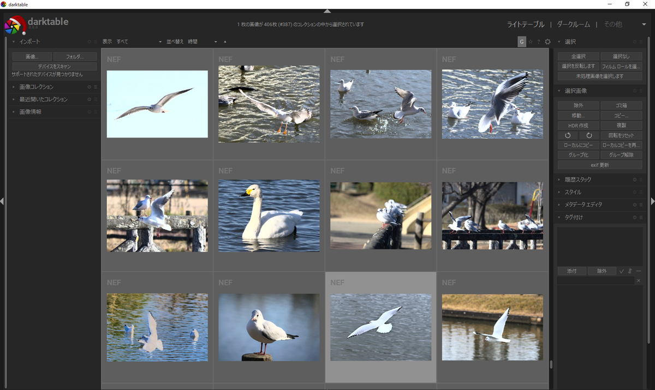Select the white swan thumbnail

tap(269, 215)
